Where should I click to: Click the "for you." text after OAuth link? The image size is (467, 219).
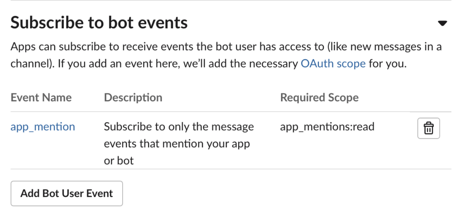pos(387,63)
